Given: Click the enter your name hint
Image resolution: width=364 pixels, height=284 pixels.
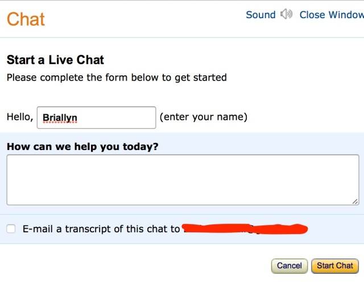Looking at the screenshot, I should (203, 117).
